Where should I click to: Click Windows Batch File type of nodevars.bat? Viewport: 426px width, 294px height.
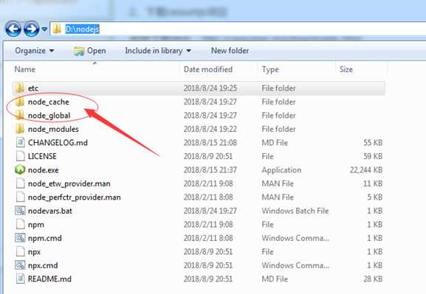tap(295, 211)
